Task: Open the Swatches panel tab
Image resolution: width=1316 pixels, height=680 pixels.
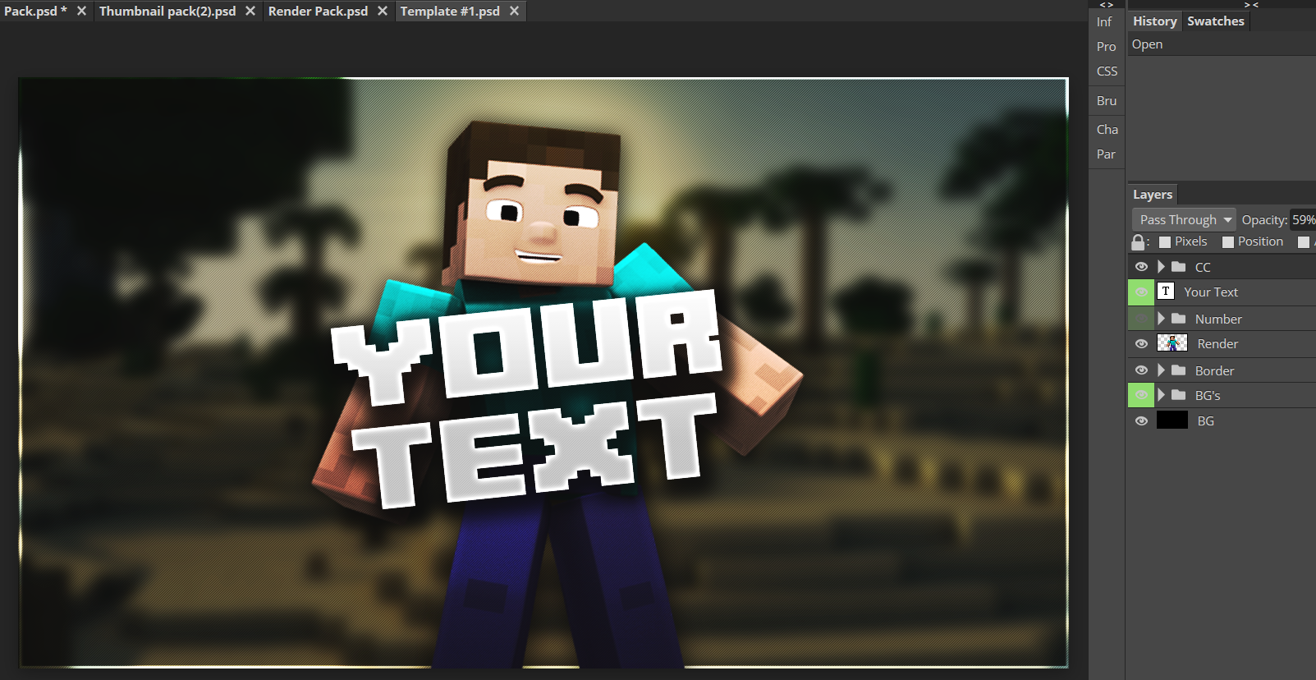Action: click(1216, 21)
